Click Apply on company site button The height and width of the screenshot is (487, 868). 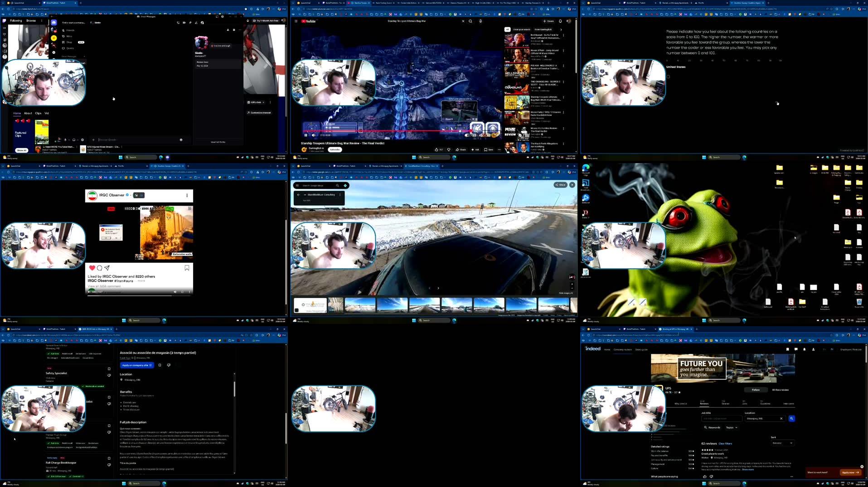137,365
